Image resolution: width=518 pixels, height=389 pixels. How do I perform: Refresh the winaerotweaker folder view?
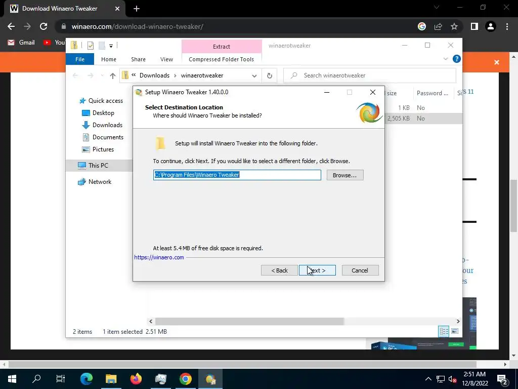270,76
